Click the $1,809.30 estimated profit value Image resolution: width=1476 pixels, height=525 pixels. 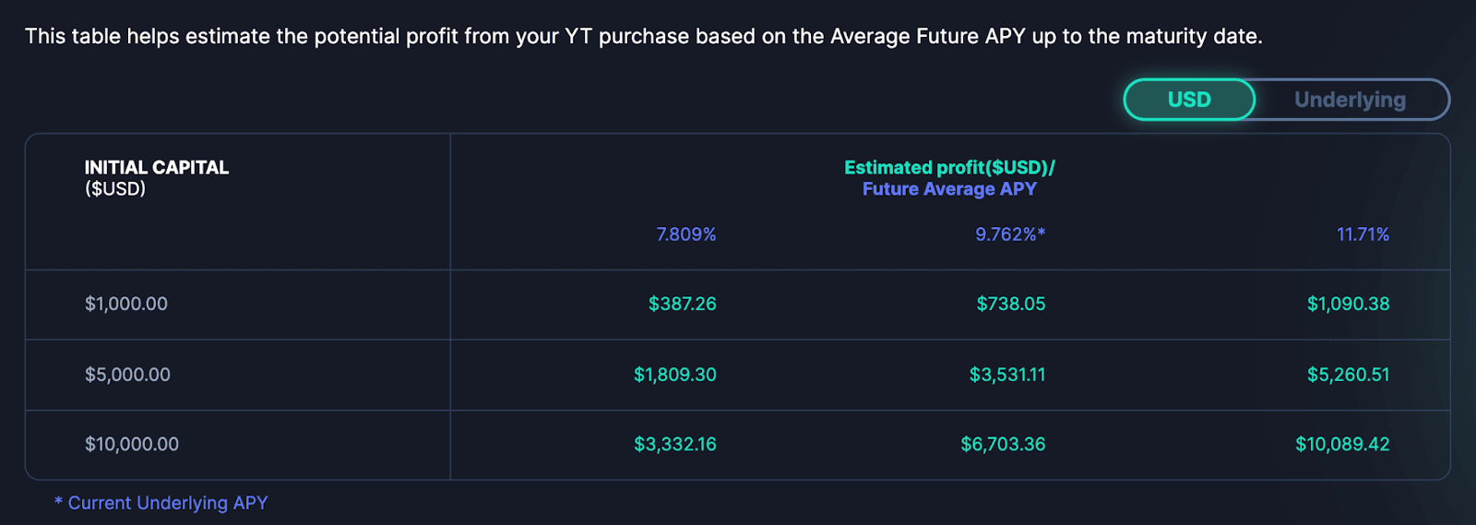[675, 375]
